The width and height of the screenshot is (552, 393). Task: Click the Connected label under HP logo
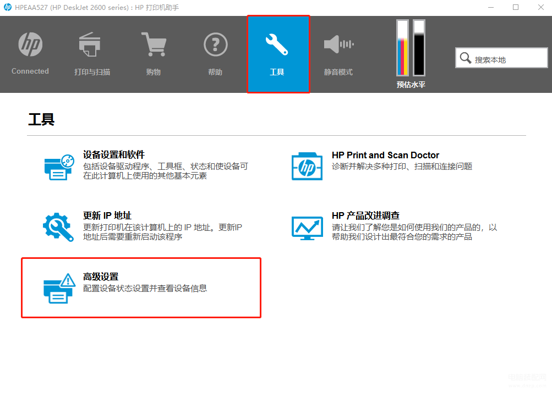click(30, 71)
